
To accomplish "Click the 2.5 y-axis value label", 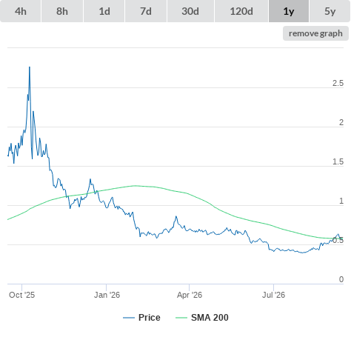I will coord(338,83).
